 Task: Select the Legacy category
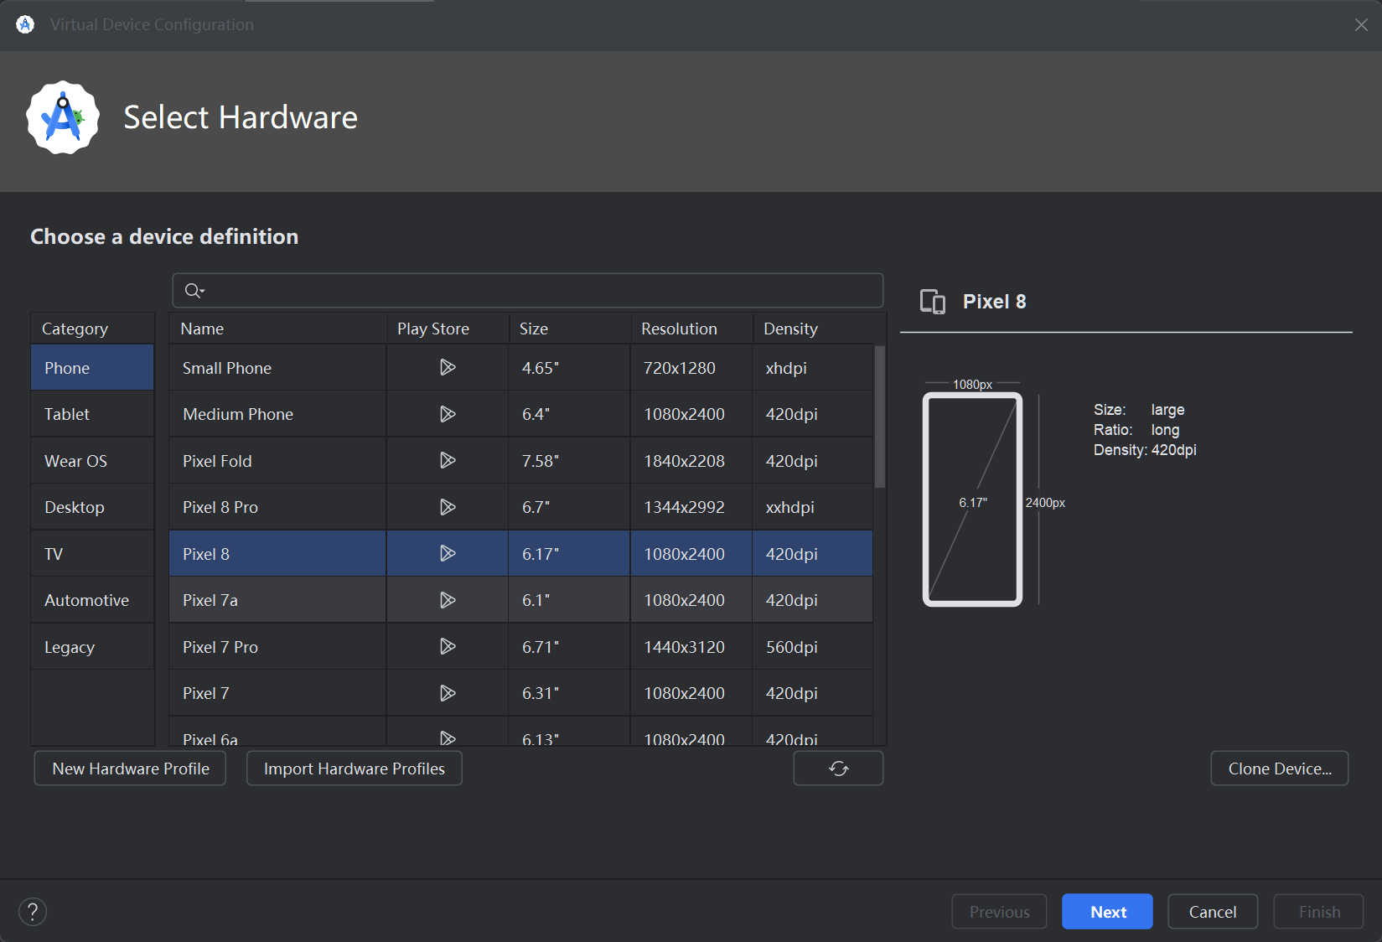[x=92, y=647]
